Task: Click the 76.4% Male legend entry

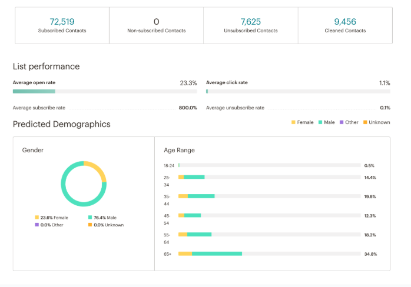Action: [x=102, y=218]
